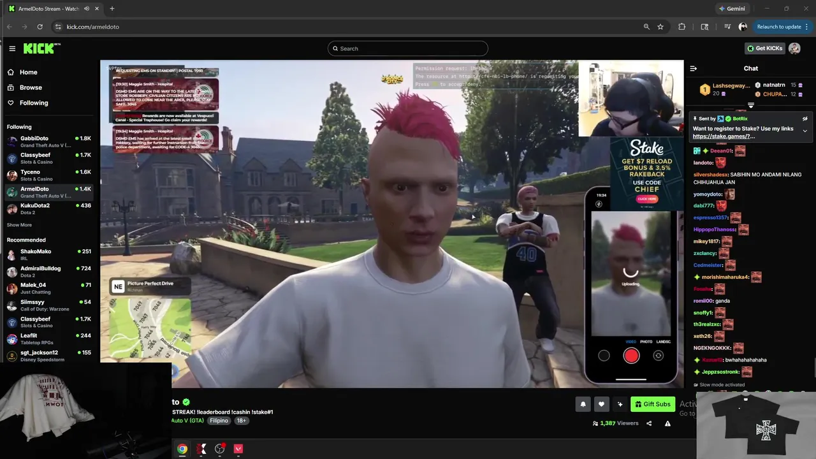Click the Stake ad CLICK HERE button

(646, 199)
